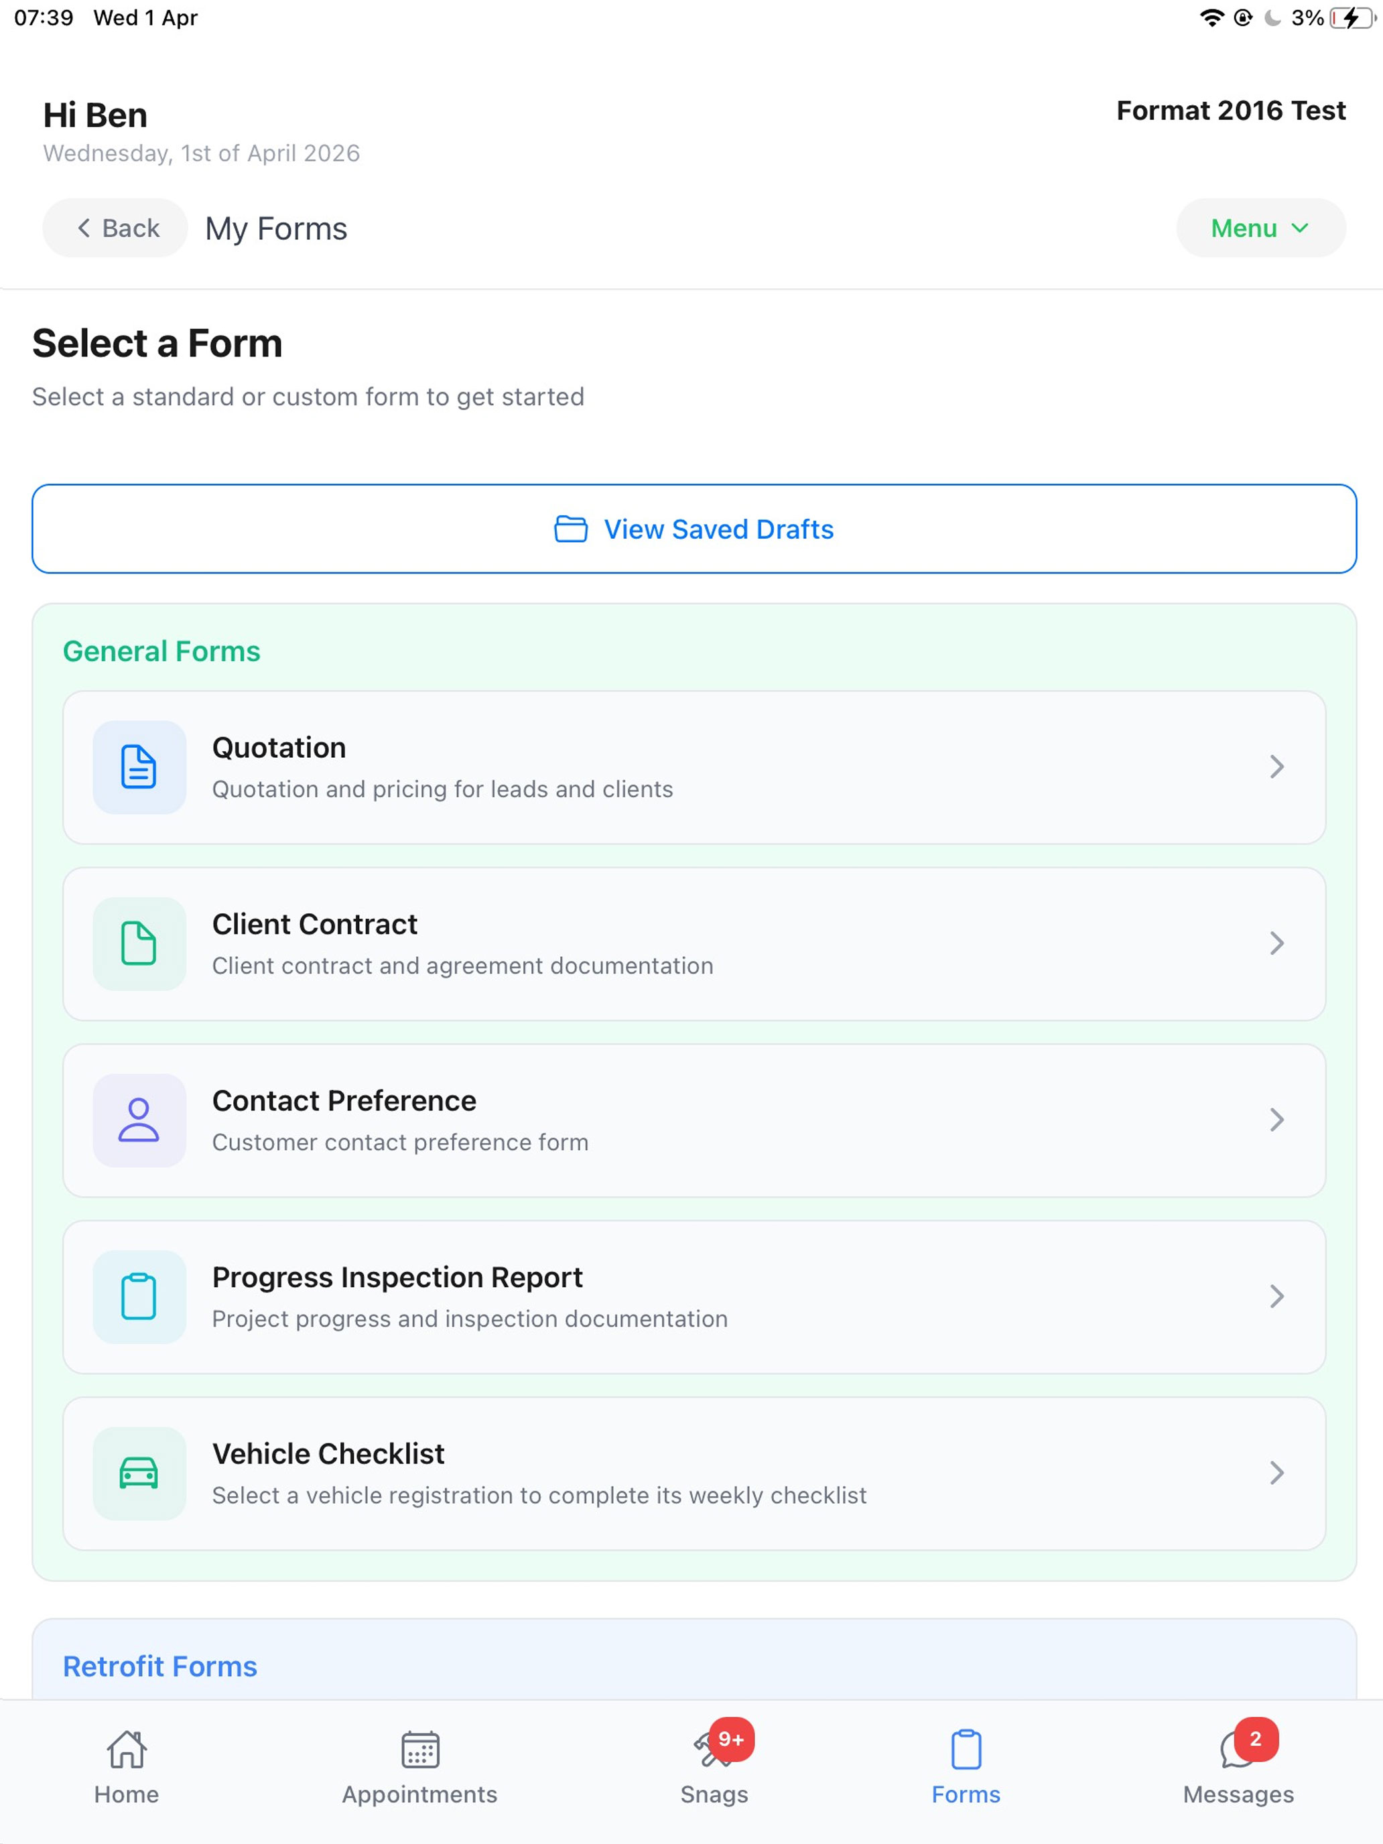
Task: Expand the Contact Preference row chevron
Action: coord(1276,1120)
